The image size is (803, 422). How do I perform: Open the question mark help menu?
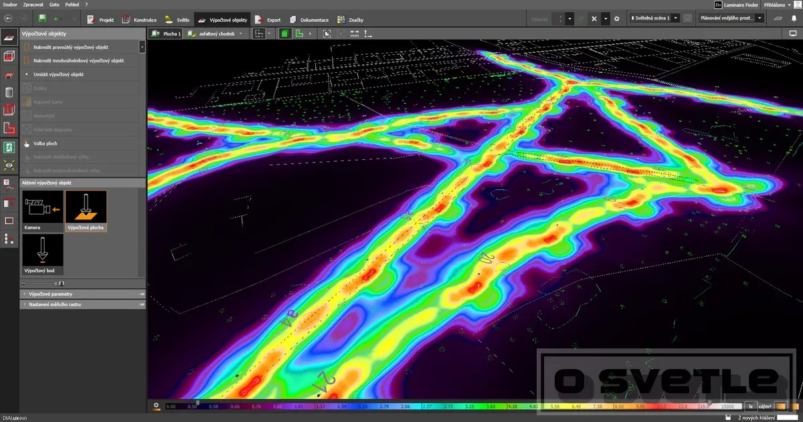(x=86, y=4)
